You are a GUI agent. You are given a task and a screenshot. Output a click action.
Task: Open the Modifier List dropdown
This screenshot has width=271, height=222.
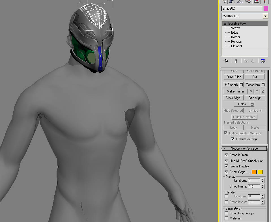pyautogui.click(x=265, y=16)
